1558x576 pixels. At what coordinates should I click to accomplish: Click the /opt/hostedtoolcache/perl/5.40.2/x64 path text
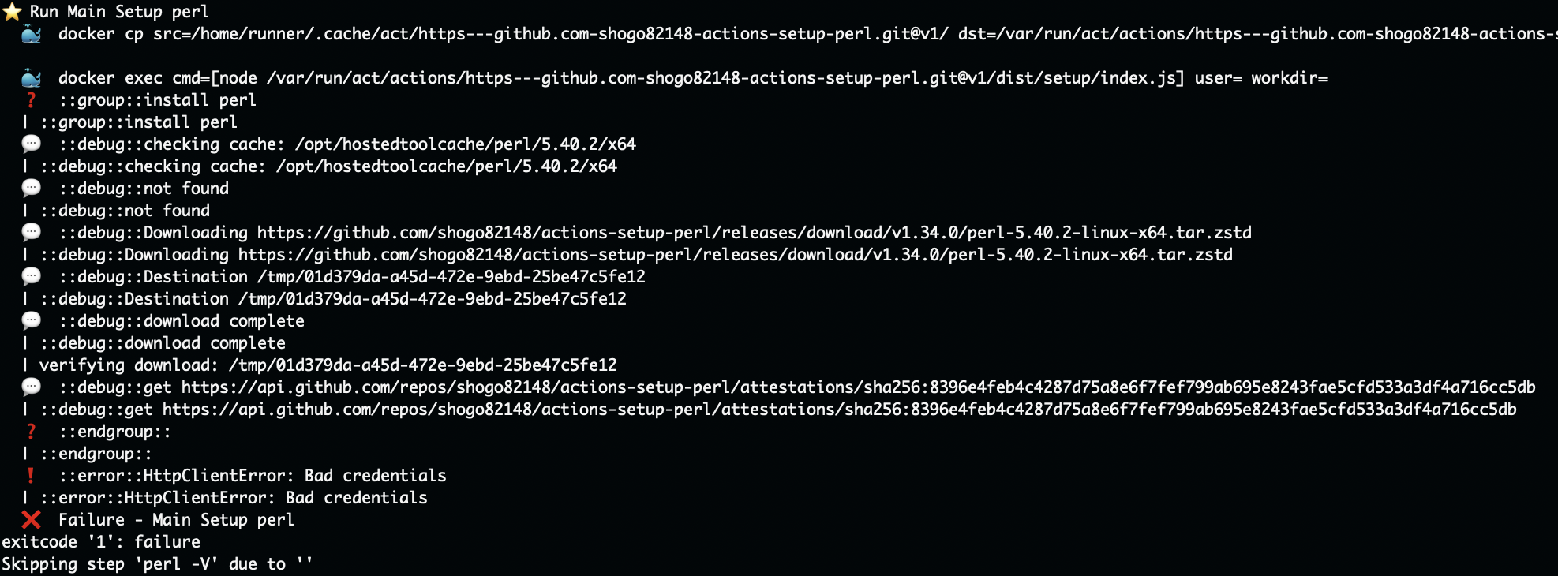pos(466,144)
